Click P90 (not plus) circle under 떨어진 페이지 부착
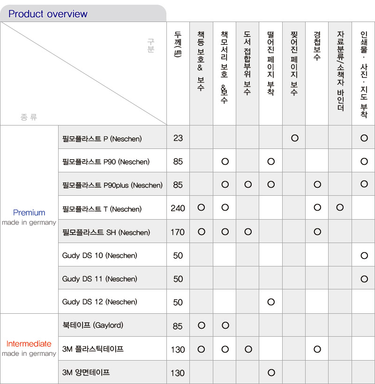The height and width of the screenshot is (384, 375). coord(271,162)
